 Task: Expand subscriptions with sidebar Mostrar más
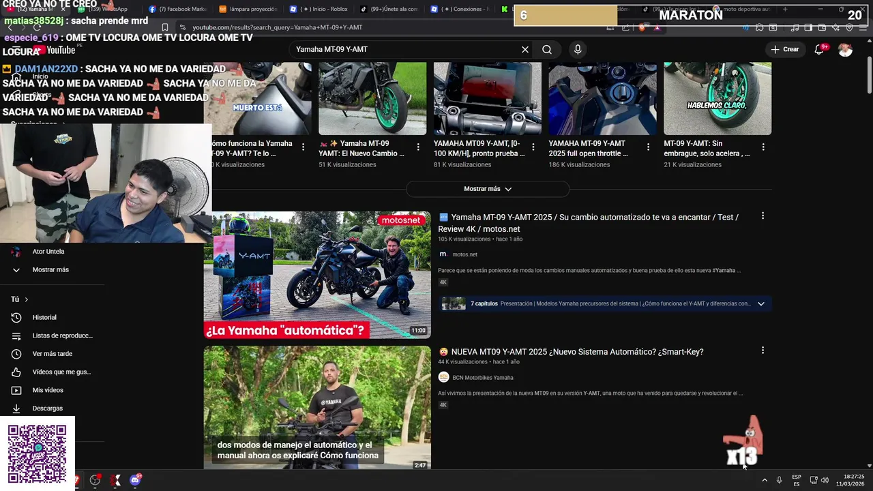click(x=52, y=269)
